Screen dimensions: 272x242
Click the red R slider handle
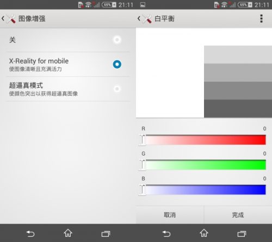[x=143, y=140]
